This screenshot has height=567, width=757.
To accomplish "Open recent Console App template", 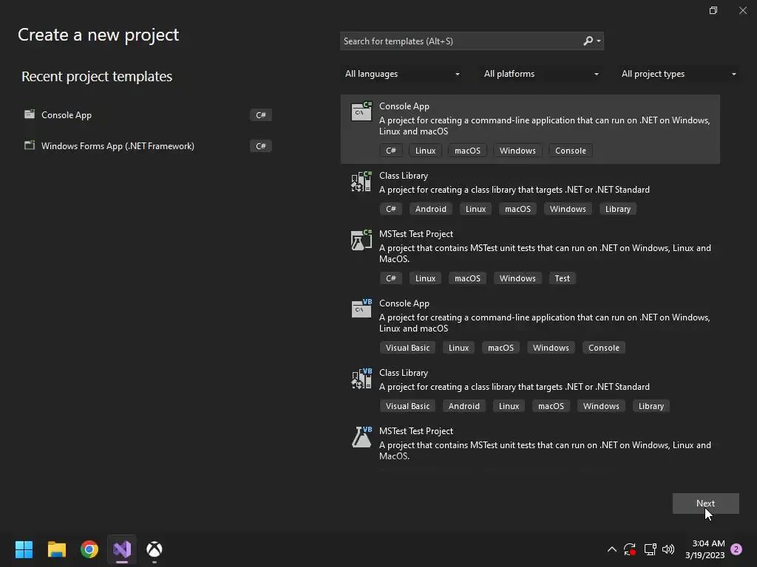I will pos(148,114).
